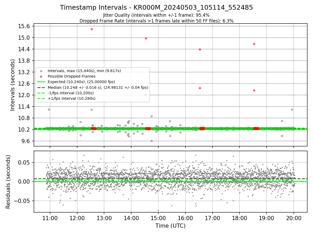Click the 13:00 x-axis tick label
The height and width of the screenshot is (235, 313).
click(104, 218)
